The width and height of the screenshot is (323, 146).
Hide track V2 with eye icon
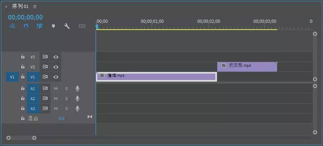point(56,67)
